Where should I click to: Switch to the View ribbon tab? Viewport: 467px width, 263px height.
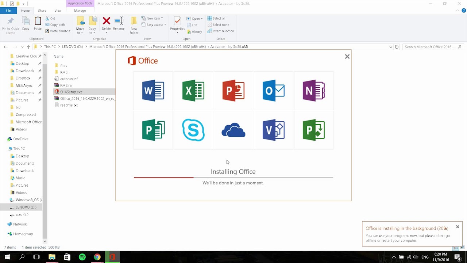pos(58,11)
